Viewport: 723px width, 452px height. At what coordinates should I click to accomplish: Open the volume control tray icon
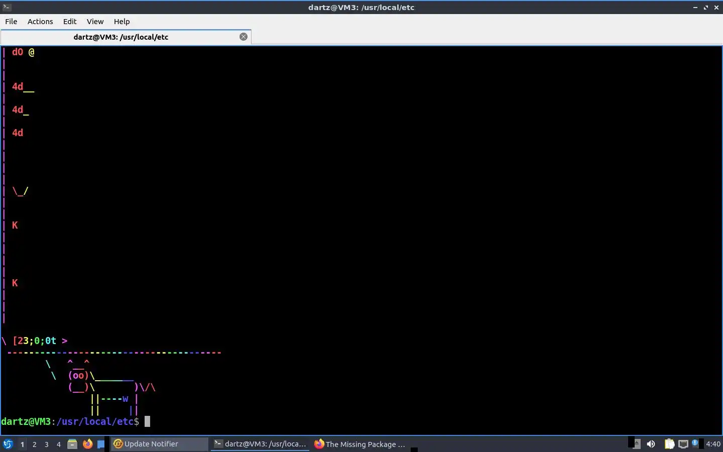pyautogui.click(x=651, y=444)
